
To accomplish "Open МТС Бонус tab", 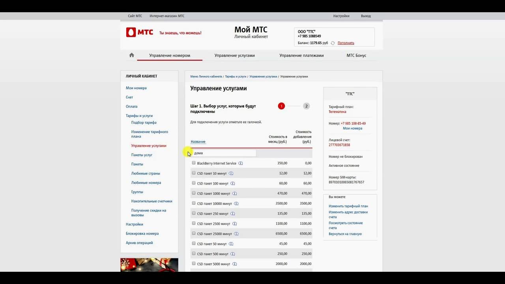I will [356, 56].
